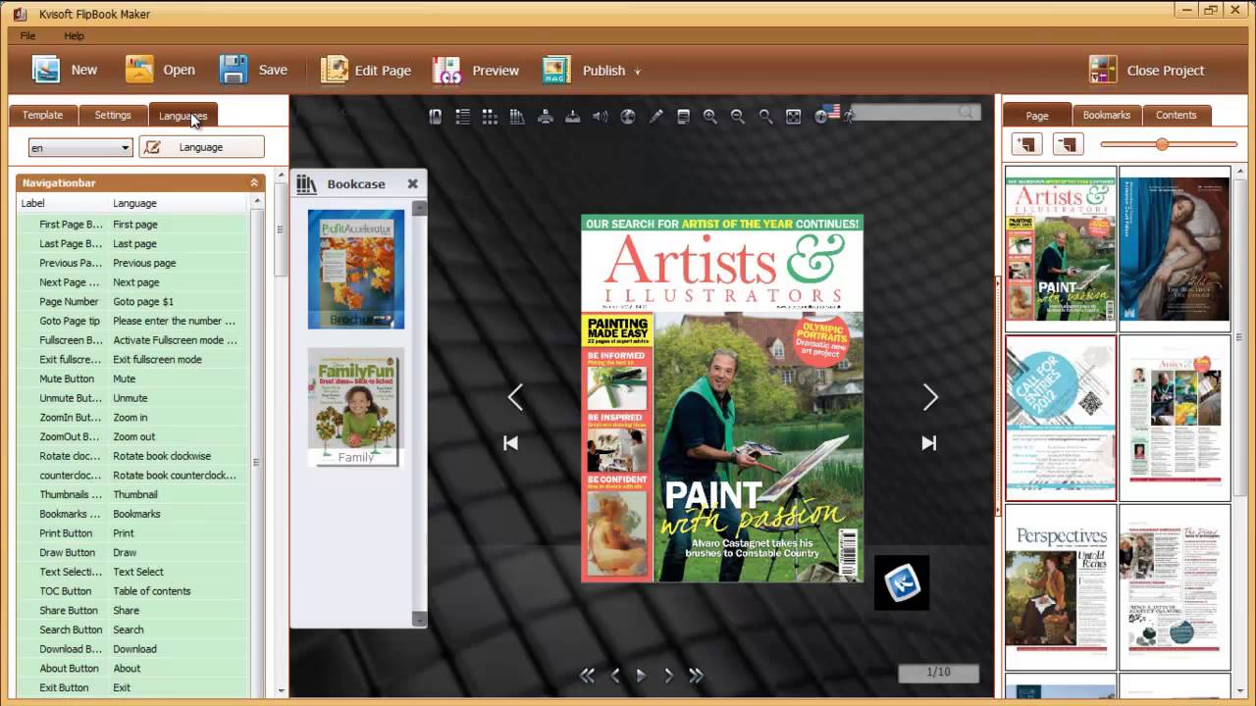Click the Publish icon

[556, 70]
